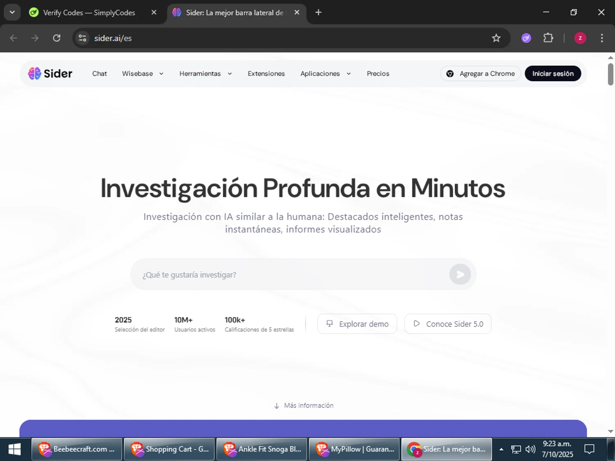The height and width of the screenshot is (461, 615).
Task: Open a new browser tab
Action: click(x=319, y=13)
